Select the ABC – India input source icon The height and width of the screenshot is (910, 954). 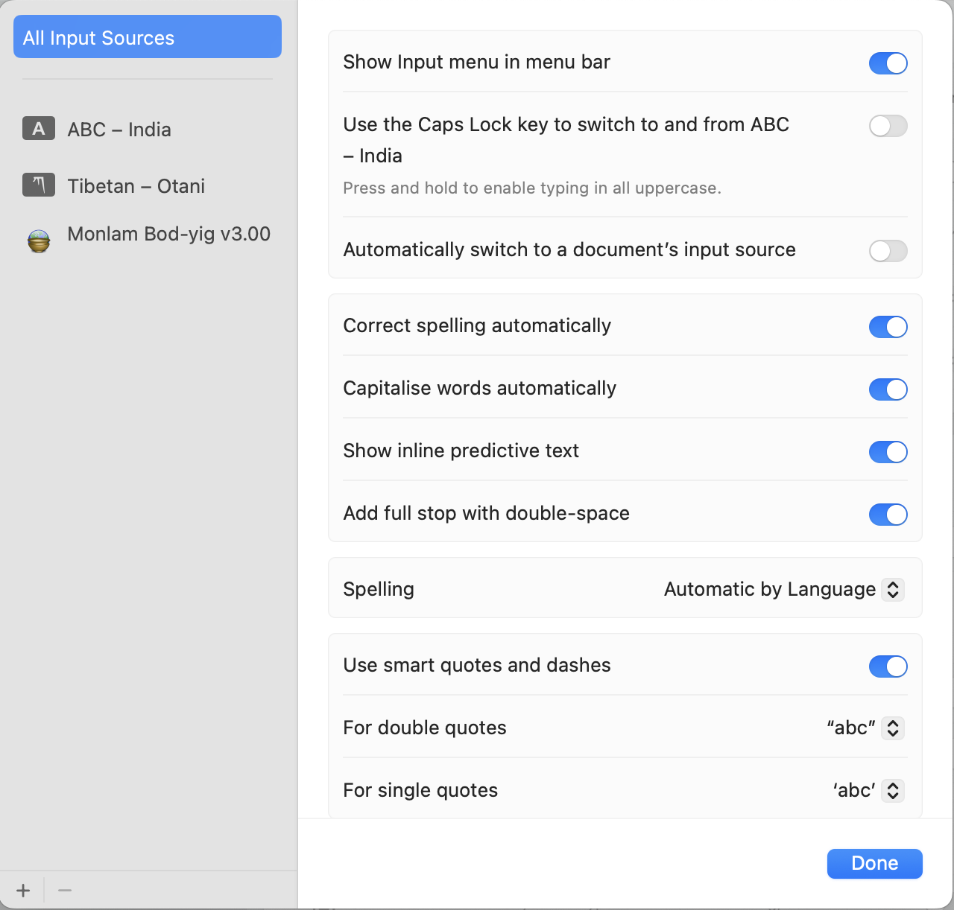[38, 128]
